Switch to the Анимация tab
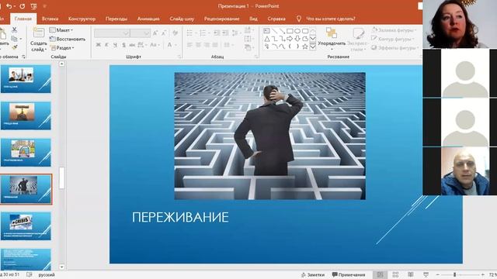 (x=148, y=19)
